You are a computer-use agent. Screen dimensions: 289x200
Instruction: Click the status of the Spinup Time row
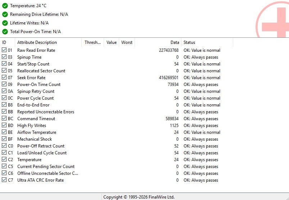[201, 57]
